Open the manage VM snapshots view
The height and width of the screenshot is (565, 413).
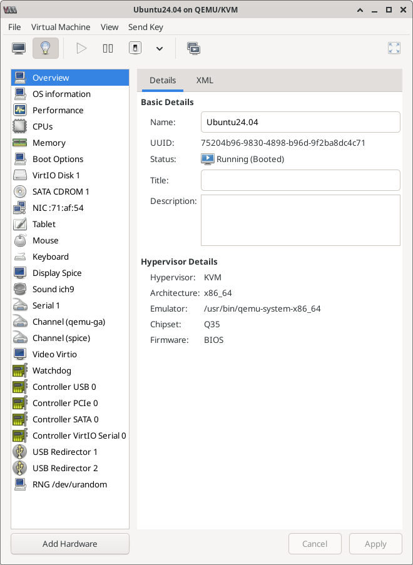193,48
